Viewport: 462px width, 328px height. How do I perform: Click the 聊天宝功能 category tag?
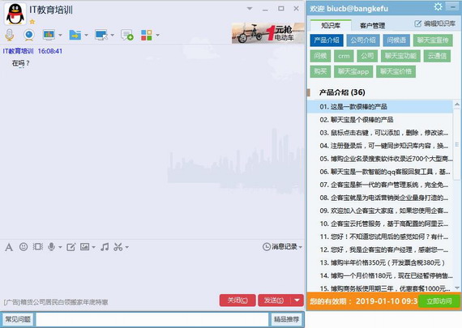coord(400,56)
